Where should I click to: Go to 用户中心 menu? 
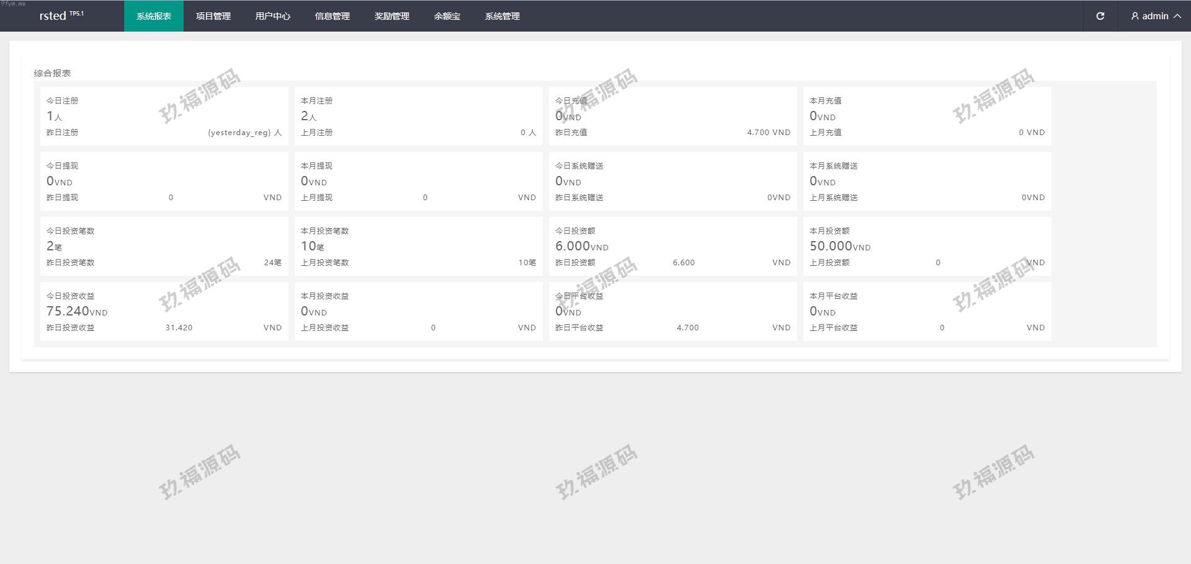coord(273,16)
